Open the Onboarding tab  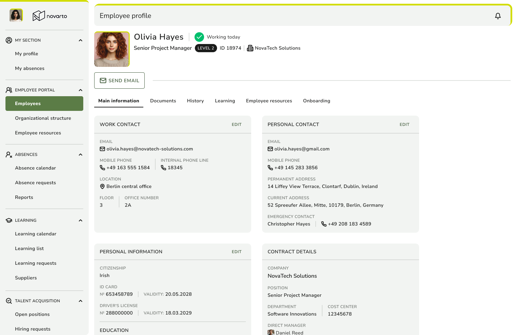[x=317, y=101]
